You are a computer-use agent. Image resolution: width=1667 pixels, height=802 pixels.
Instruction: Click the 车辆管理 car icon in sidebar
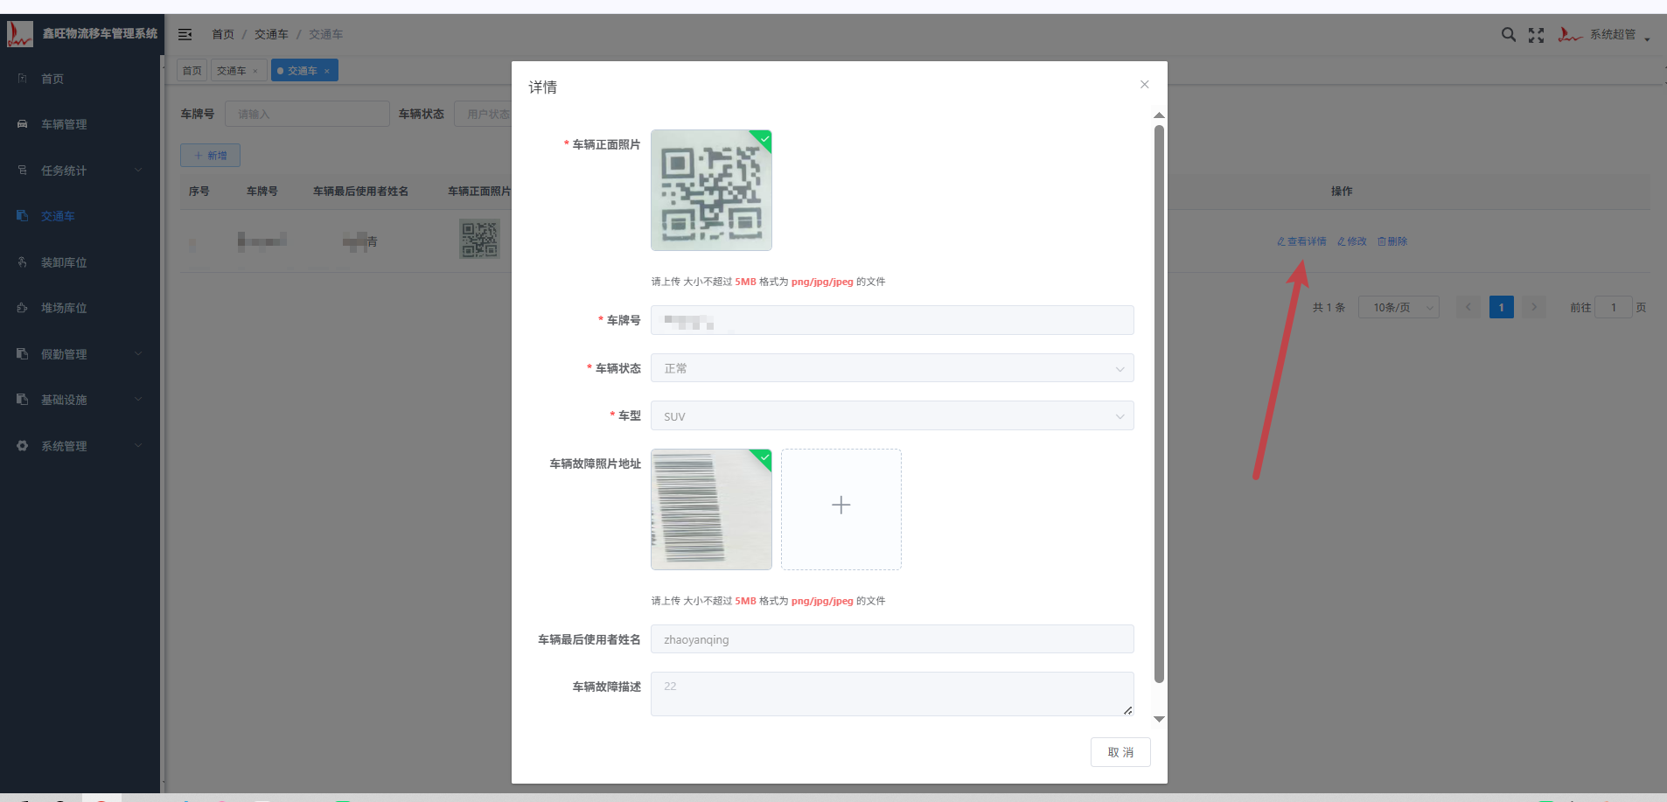point(23,124)
